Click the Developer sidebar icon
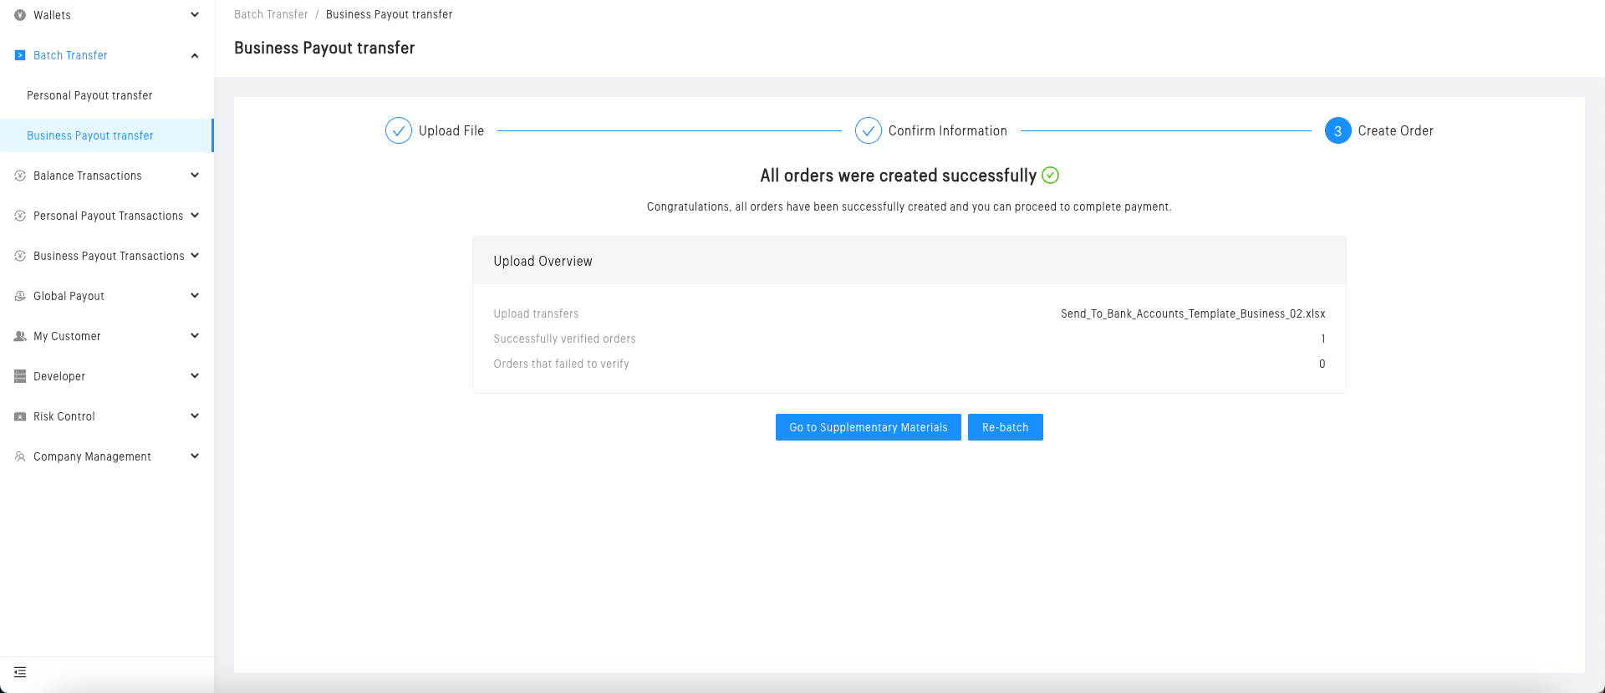Image resolution: width=1605 pixels, height=693 pixels. pos(20,376)
